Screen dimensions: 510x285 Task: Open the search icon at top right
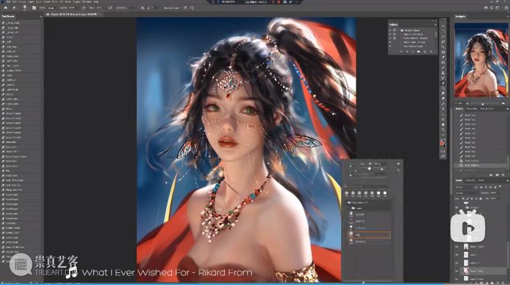coord(492,8)
